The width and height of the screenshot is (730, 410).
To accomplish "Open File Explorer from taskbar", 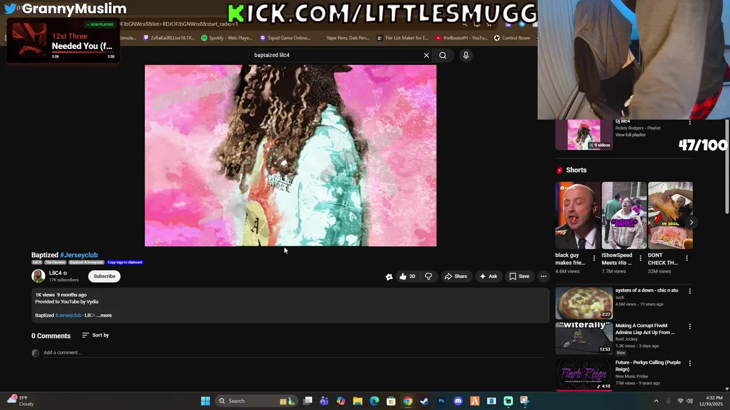I will [x=358, y=401].
